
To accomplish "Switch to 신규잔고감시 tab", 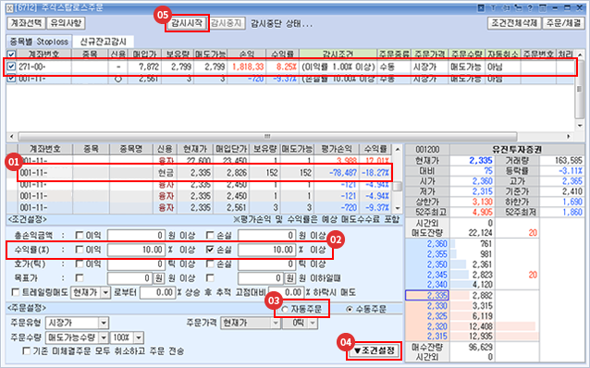I will (103, 42).
